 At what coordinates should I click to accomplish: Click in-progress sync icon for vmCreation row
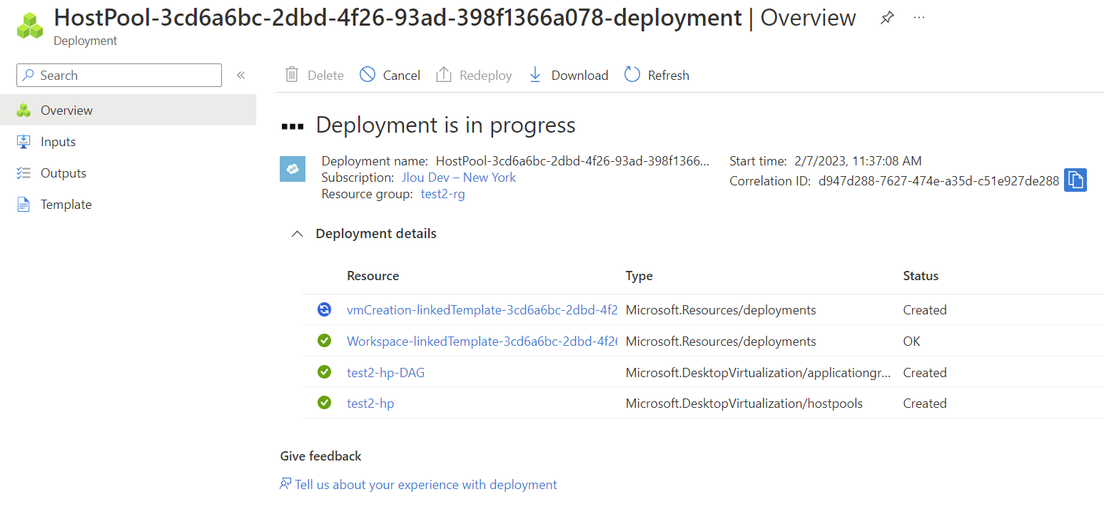(325, 309)
